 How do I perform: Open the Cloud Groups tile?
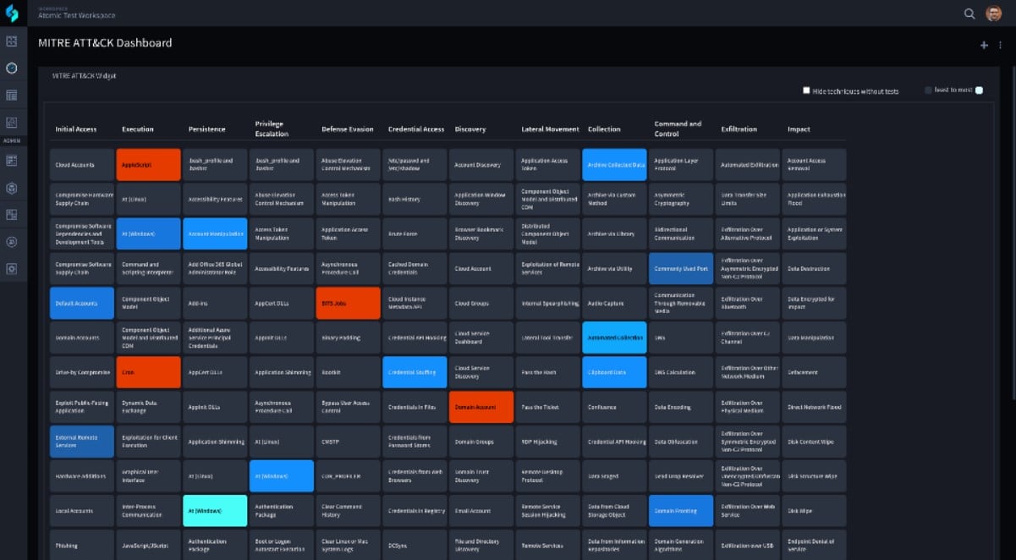point(481,303)
